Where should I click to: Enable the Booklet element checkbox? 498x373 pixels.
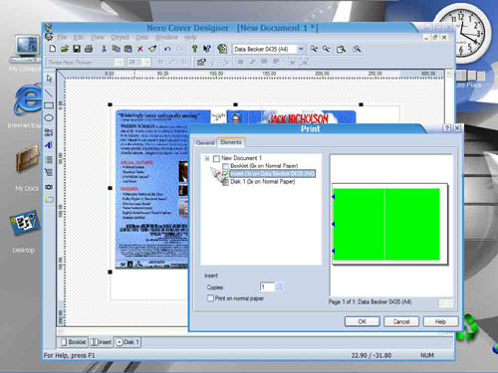226,166
